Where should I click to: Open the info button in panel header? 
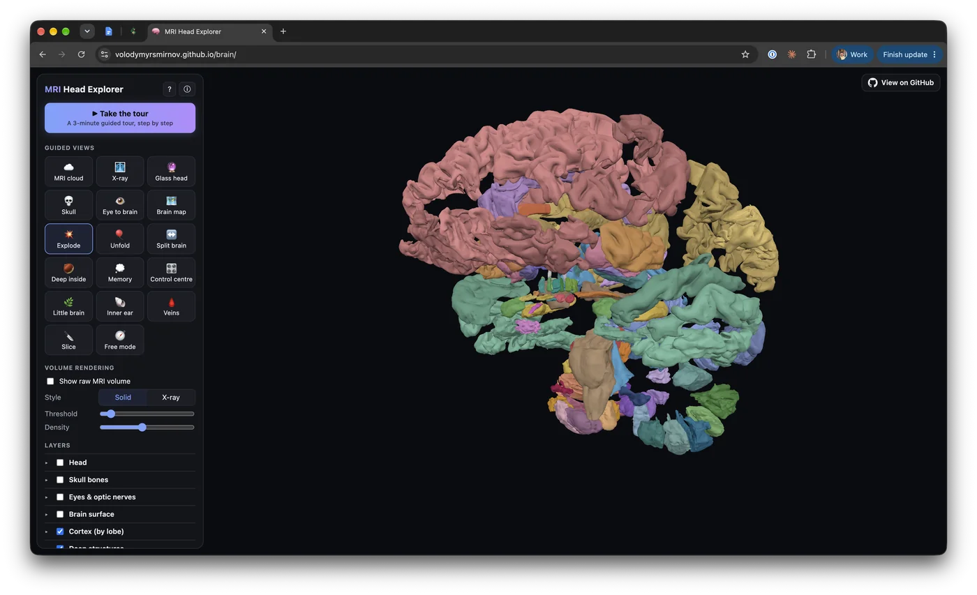click(187, 89)
